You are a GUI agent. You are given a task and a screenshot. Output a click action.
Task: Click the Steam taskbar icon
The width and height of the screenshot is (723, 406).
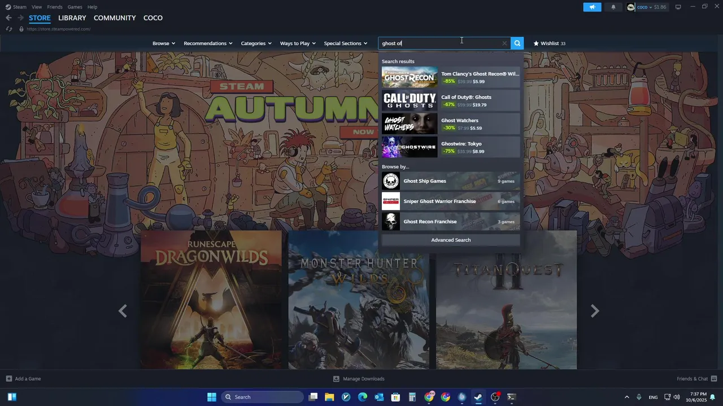pyautogui.click(x=478, y=397)
